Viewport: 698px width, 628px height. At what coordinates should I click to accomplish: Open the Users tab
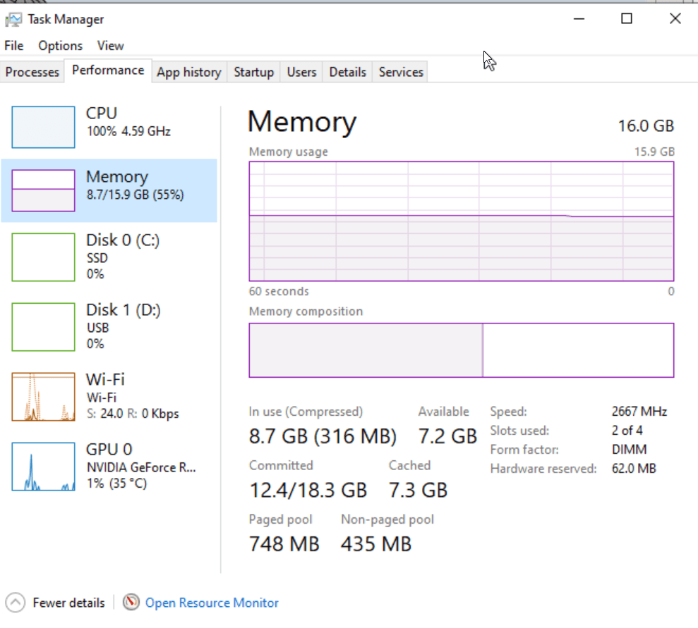point(301,72)
